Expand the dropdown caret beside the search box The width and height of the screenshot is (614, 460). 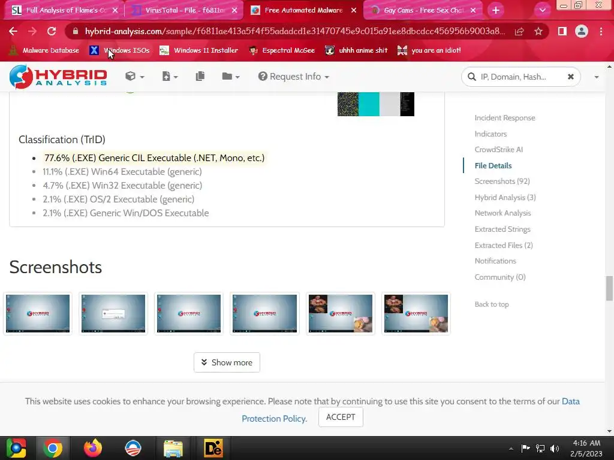point(597,77)
